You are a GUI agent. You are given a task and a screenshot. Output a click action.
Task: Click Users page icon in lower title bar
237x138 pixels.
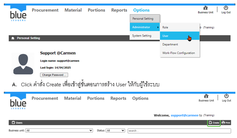pos(13,122)
